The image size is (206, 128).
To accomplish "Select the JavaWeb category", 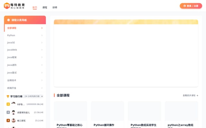I will (x=25, y=50).
